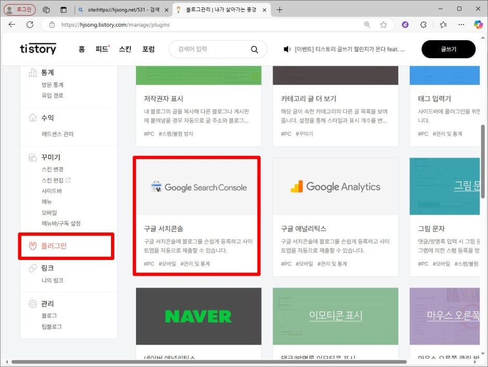Open browser extensions puzzle icon
The height and width of the screenshot is (367, 488).
423,25
